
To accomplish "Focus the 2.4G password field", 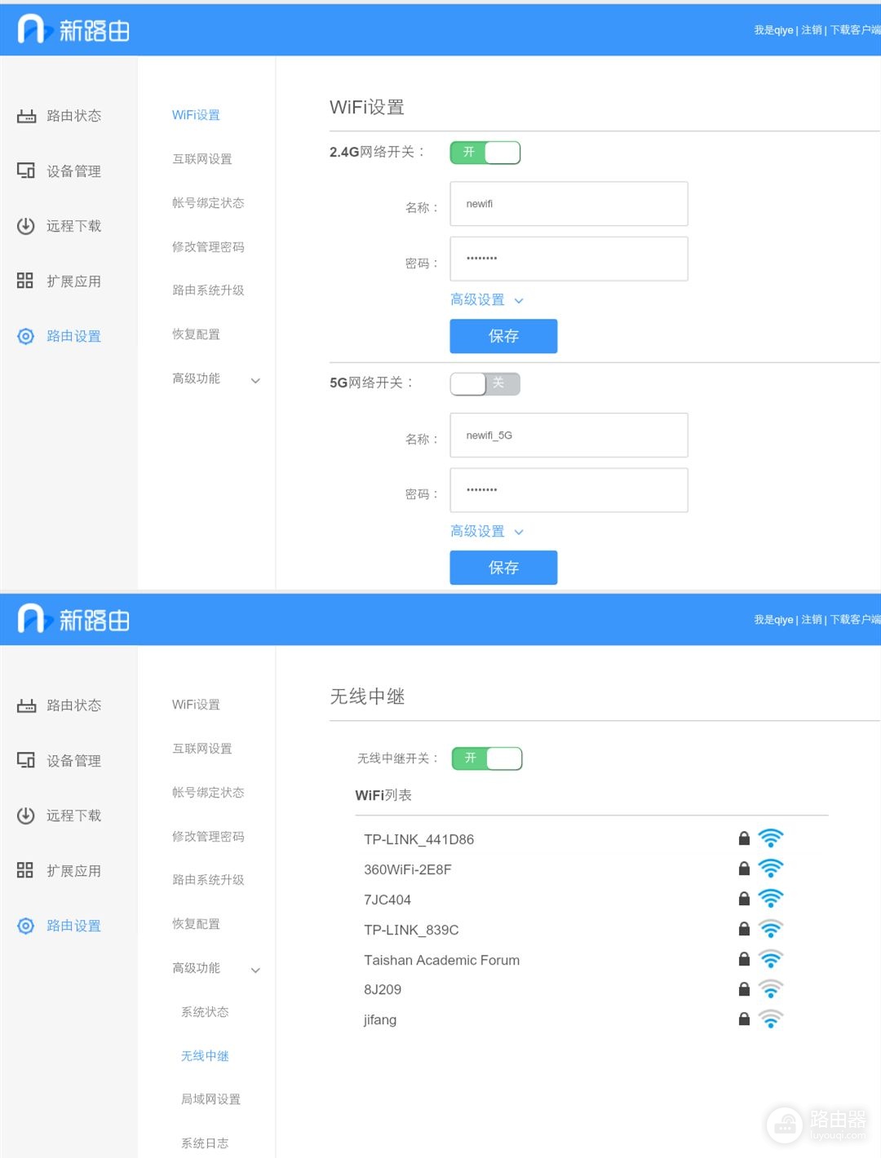I will [x=569, y=259].
